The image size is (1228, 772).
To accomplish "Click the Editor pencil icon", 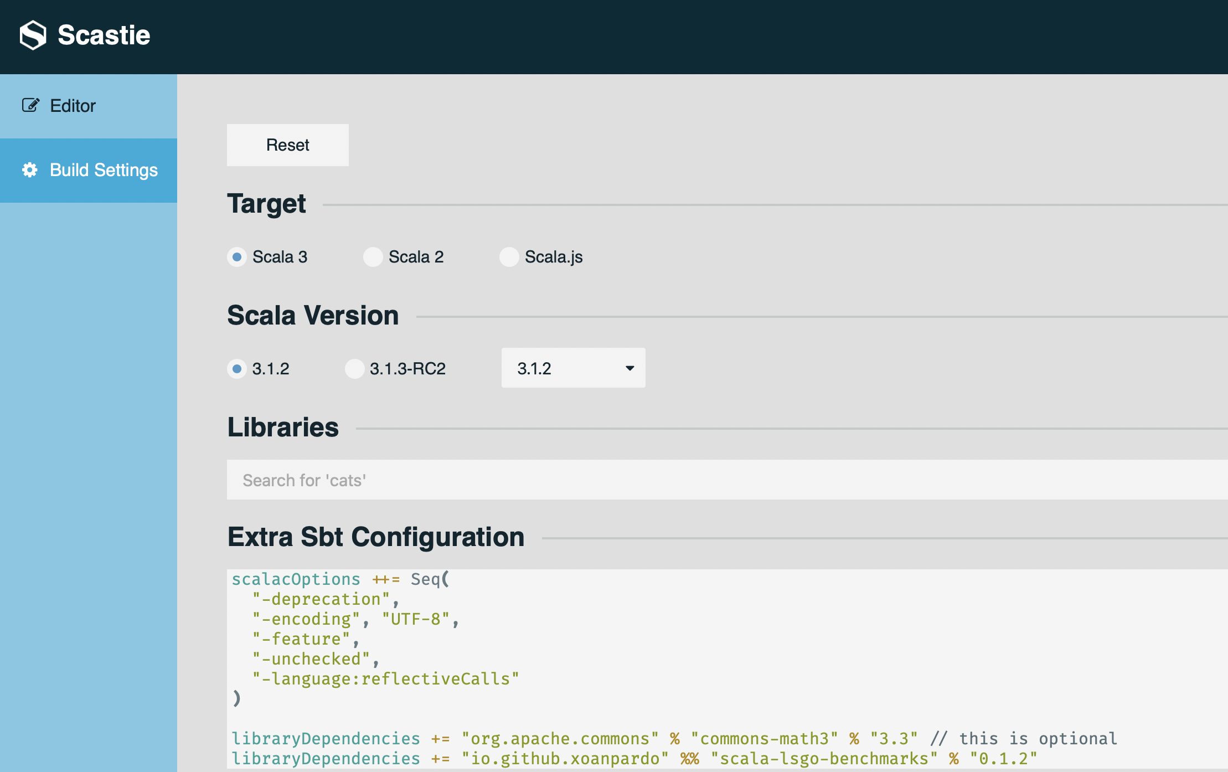I will (30, 105).
